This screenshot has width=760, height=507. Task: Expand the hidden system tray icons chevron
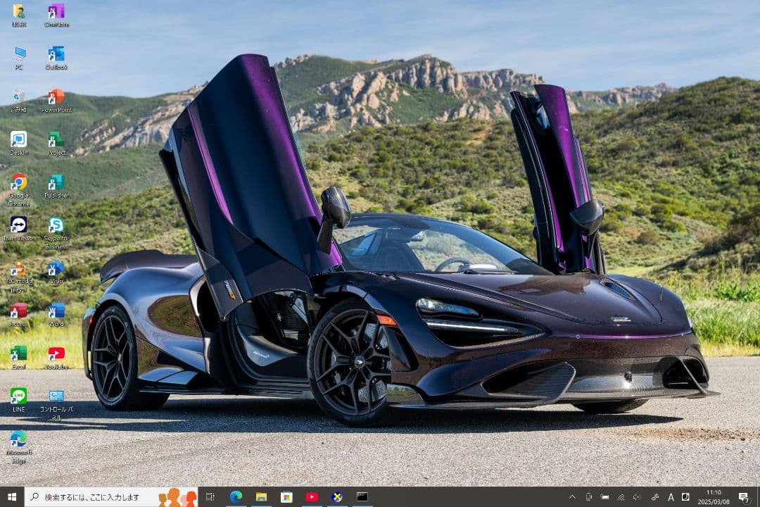pos(572,497)
